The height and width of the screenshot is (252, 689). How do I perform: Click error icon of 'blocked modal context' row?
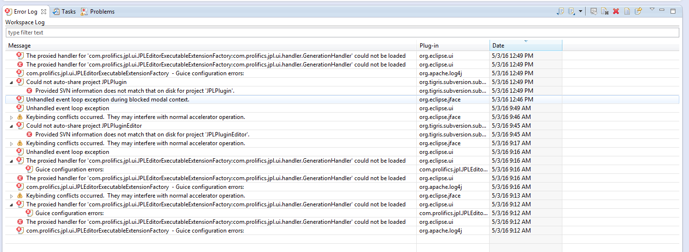pos(20,99)
